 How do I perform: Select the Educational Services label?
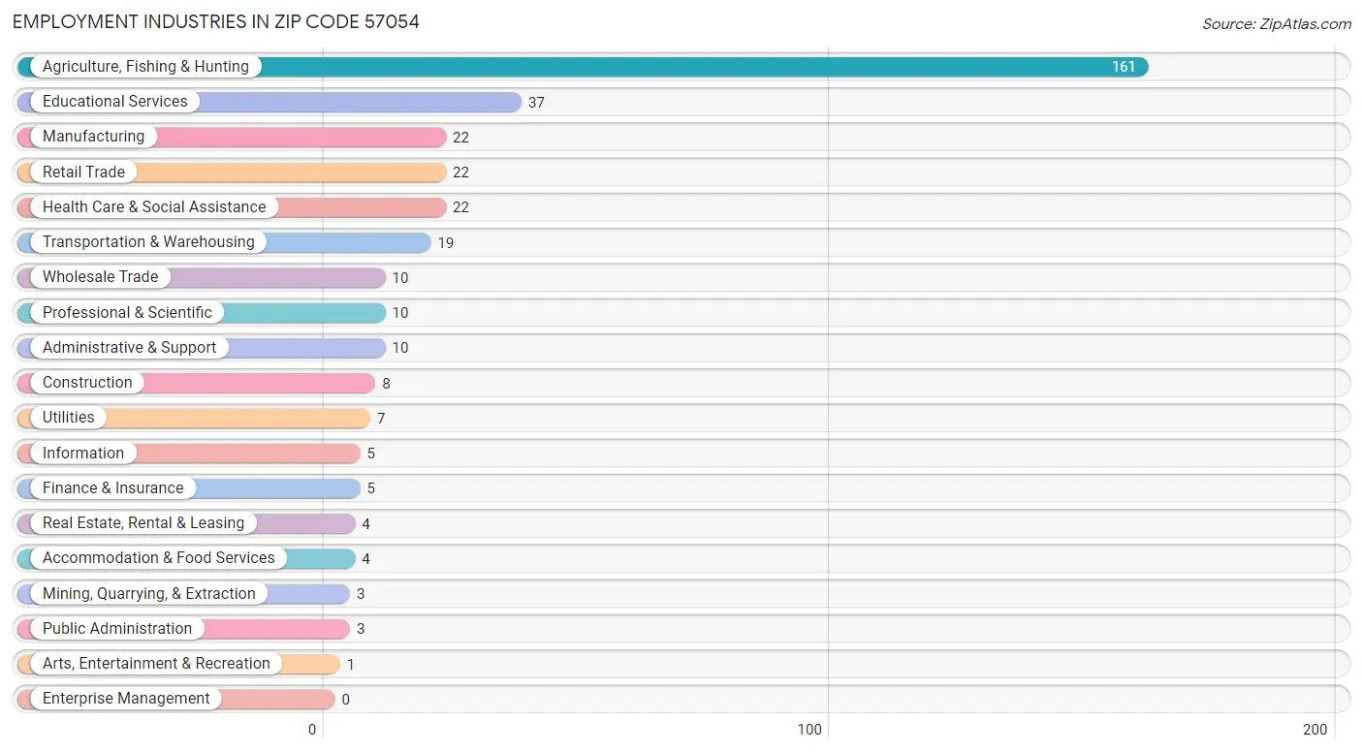(x=114, y=102)
